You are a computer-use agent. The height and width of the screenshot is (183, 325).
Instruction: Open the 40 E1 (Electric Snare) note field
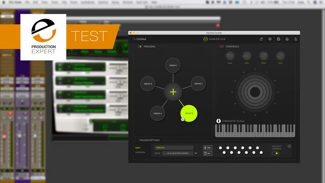[178, 154]
